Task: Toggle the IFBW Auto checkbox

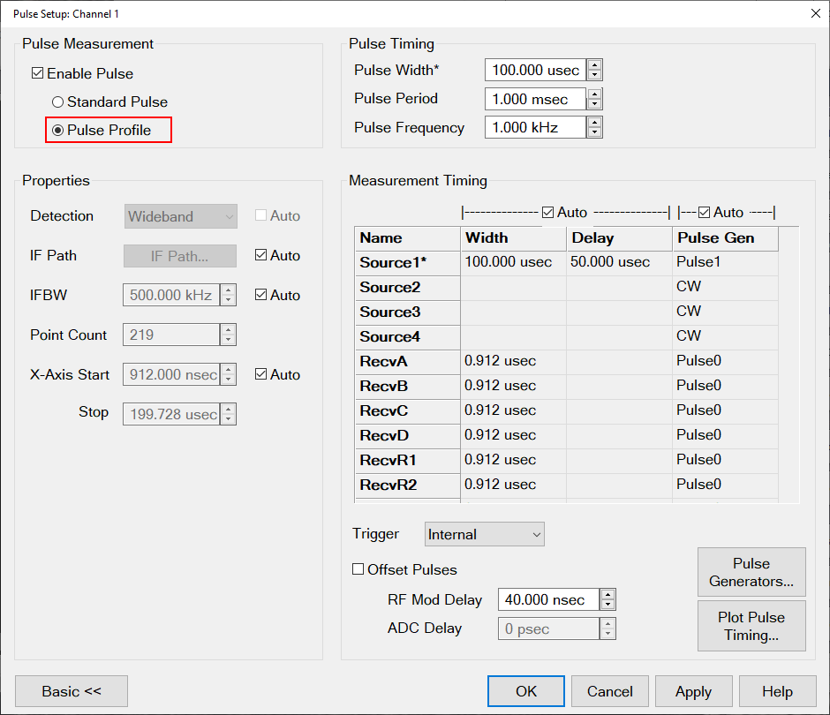Action: pos(261,296)
